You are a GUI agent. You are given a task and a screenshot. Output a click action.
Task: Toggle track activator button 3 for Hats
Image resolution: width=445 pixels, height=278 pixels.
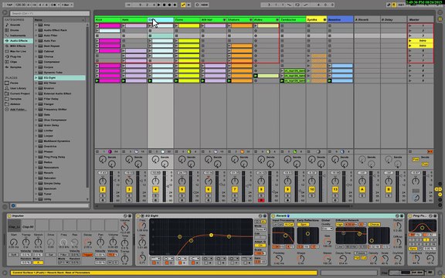point(129,189)
